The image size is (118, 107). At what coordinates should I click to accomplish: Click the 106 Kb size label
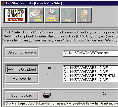pyautogui.click(x=52, y=68)
